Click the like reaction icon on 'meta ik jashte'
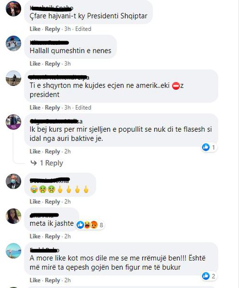Image resolution: width=239 pixels, height=288 pixels. pos(80,225)
